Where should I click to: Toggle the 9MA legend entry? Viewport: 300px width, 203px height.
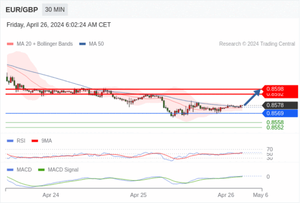42,141
